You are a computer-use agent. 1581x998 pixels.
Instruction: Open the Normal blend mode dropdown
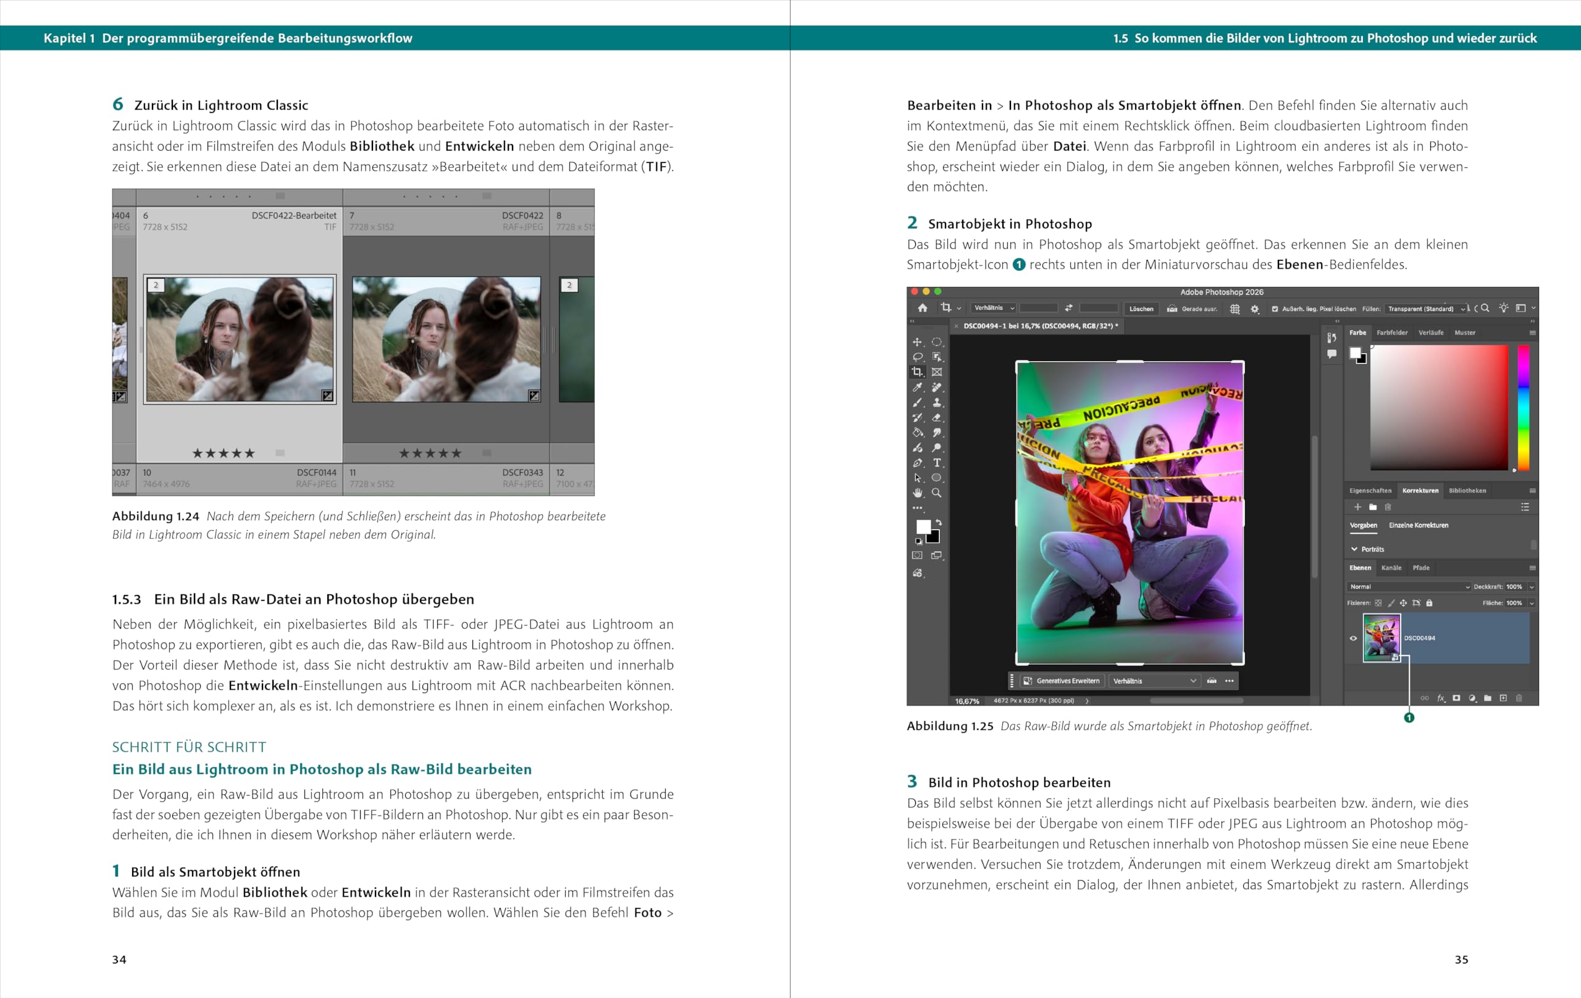(x=1410, y=587)
